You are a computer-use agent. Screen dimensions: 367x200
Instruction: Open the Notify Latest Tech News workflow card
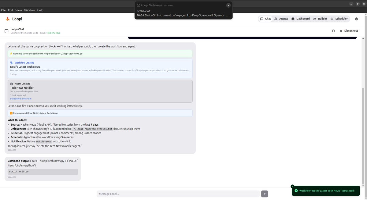click(100, 68)
